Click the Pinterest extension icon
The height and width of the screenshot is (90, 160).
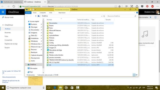point(147,6)
